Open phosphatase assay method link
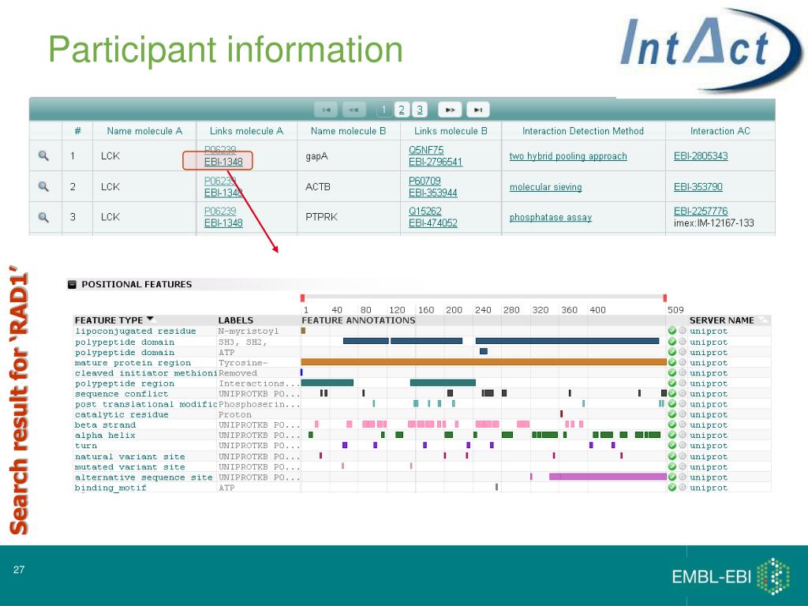This screenshot has height=606, width=808. click(550, 218)
